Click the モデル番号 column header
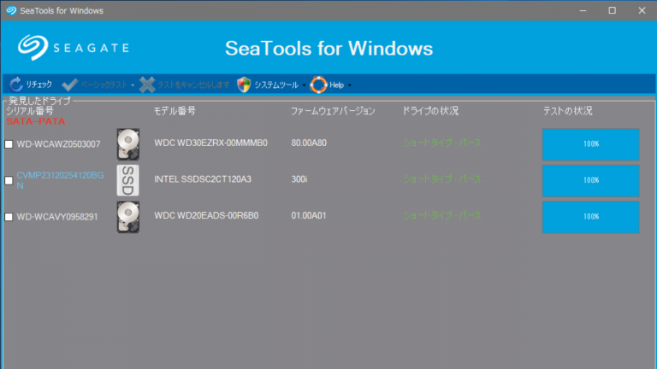Image resolution: width=657 pixels, height=369 pixels. (175, 111)
